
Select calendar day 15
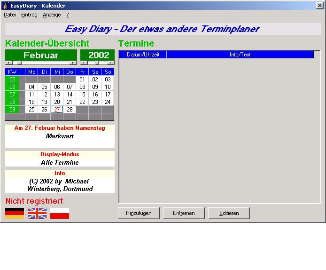click(82, 95)
